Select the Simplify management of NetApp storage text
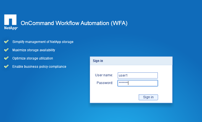The height and width of the screenshot is (122, 202). click(43, 42)
